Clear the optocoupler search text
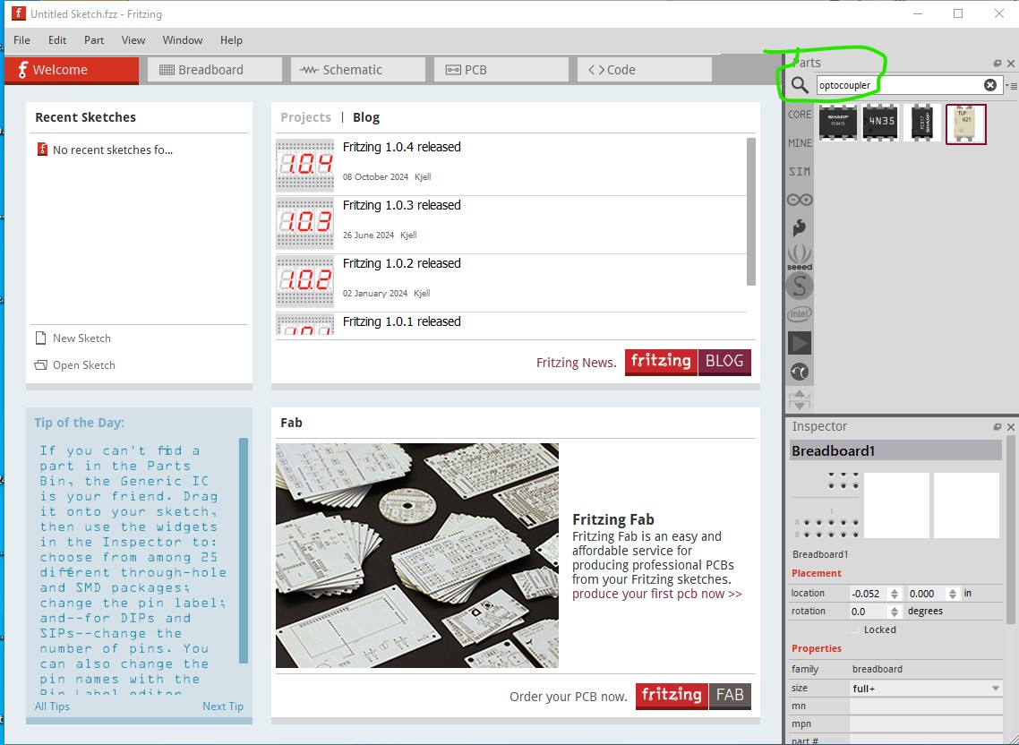The image size is (1019, 745). 989,85
